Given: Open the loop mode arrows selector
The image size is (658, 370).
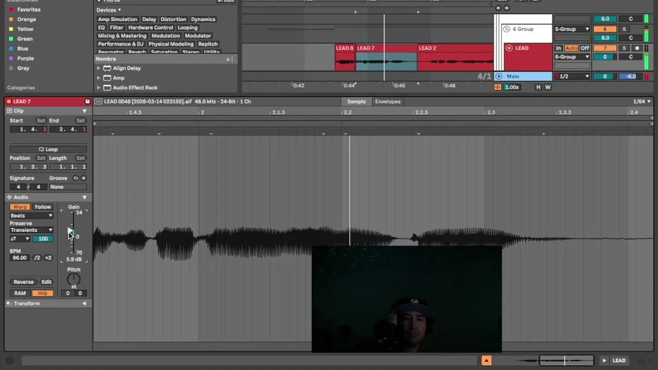Looking at the screenshot, I should click(x=20, y=238).
